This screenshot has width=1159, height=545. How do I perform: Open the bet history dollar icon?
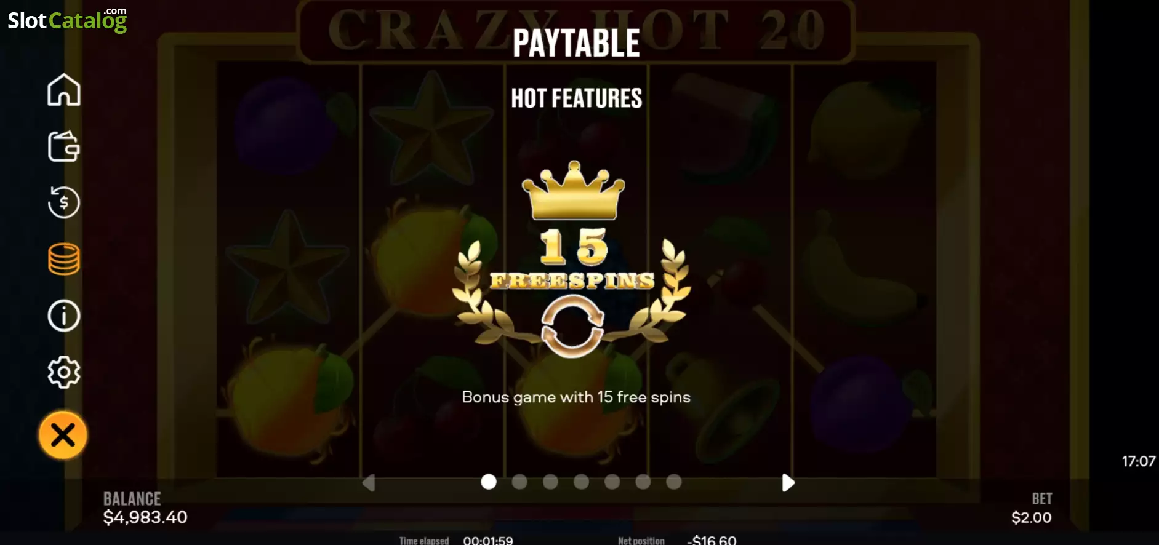[x=64, y=202]
